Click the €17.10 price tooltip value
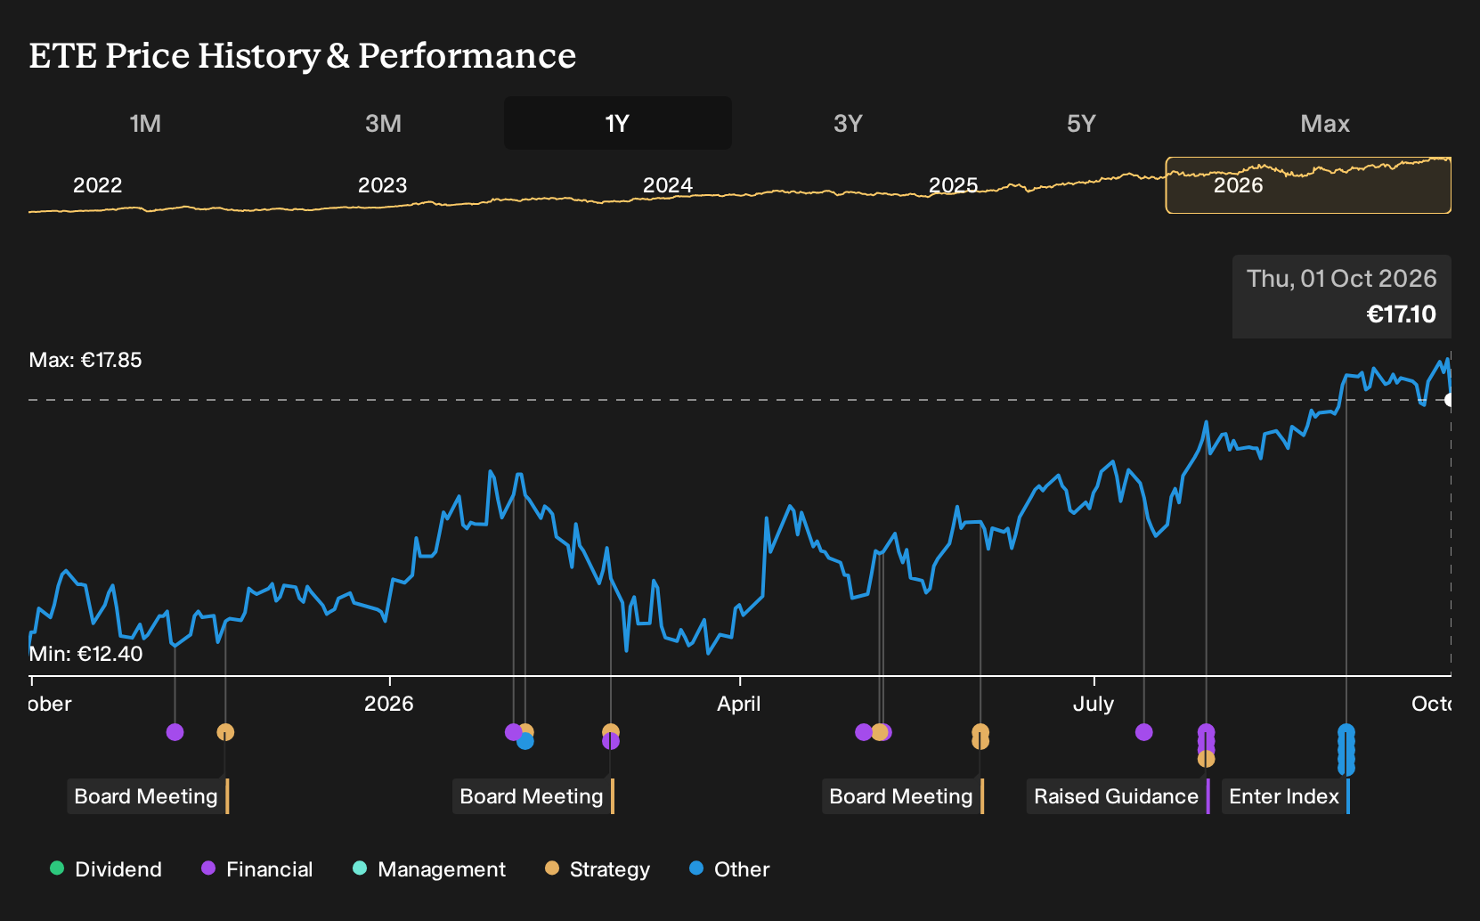This screenshot has height=921, width=1480. coord(1402,314)
